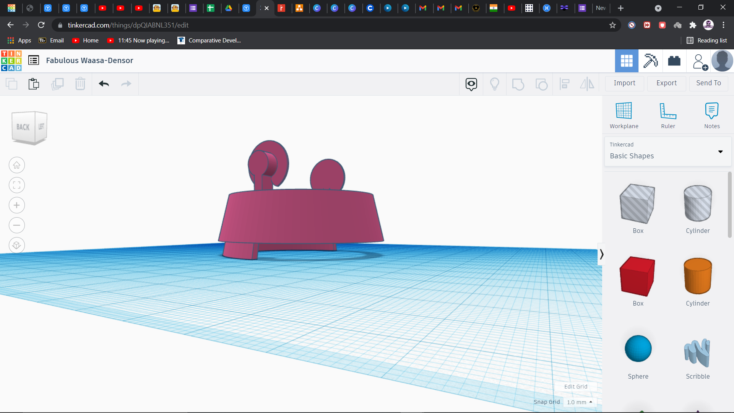Activate the Group tool

point(518,84)
